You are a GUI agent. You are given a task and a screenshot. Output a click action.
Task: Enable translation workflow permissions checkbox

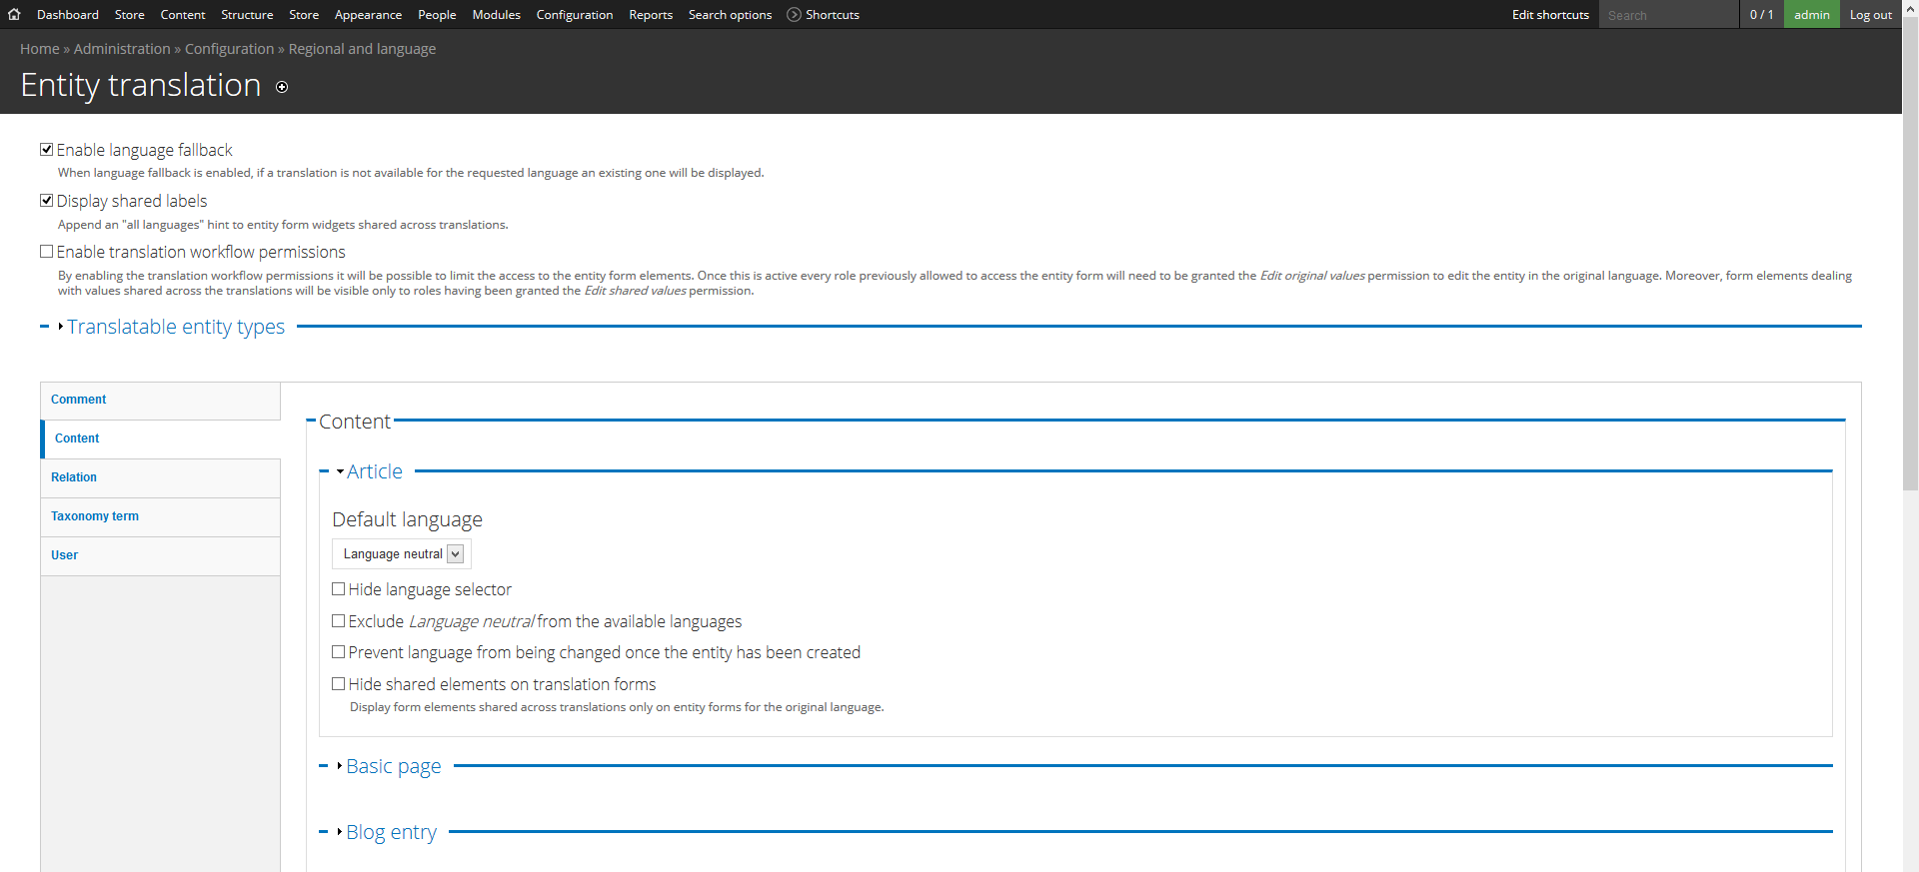[x=46, y=252]
